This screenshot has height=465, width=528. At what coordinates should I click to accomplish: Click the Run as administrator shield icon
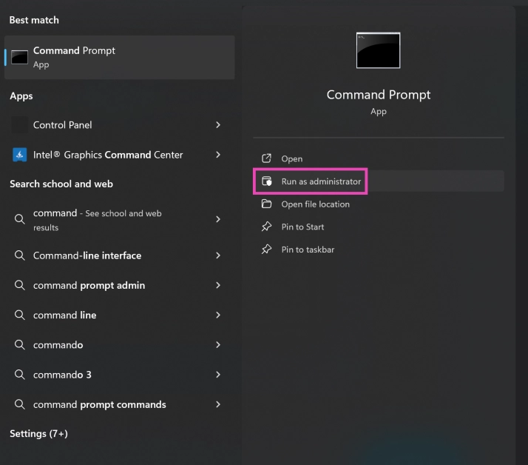[x=267, y=181]
